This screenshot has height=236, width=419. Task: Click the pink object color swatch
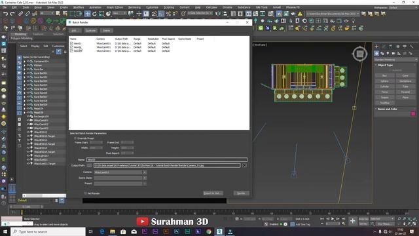click(x=413, y=114)
